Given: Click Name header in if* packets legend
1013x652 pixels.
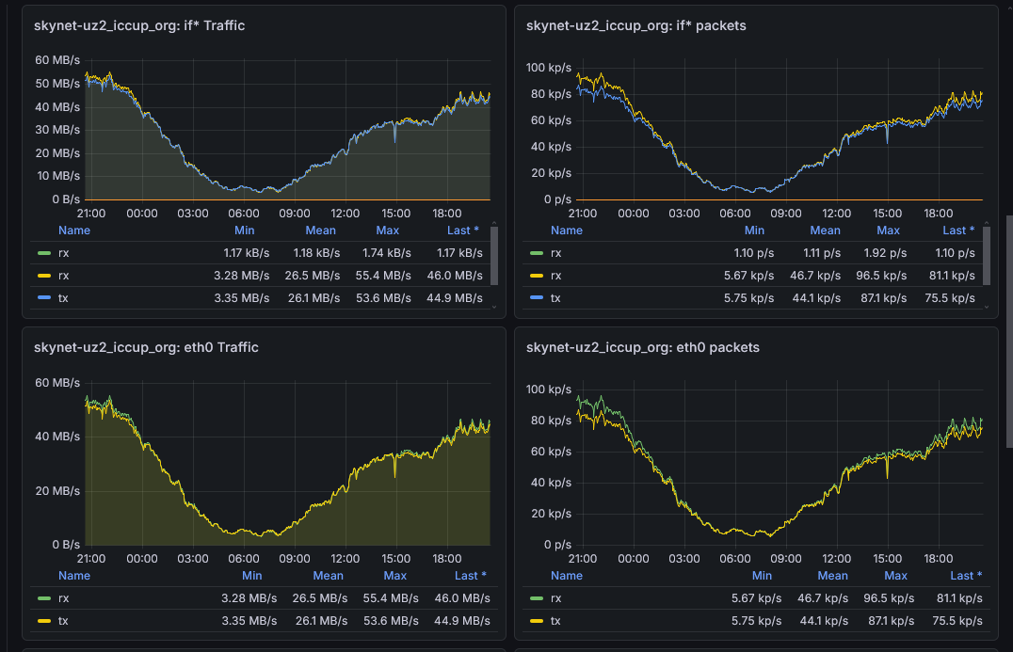Looking at the screenshot, I should point(567,231).
